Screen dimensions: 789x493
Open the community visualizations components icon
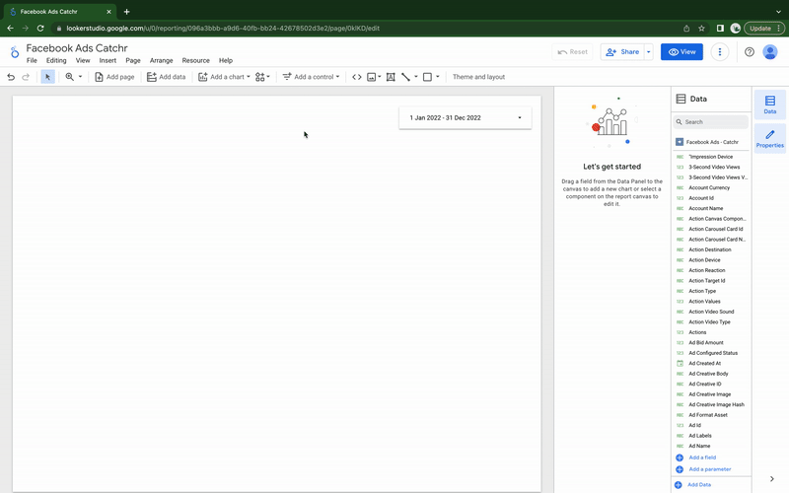coord(262,77)
